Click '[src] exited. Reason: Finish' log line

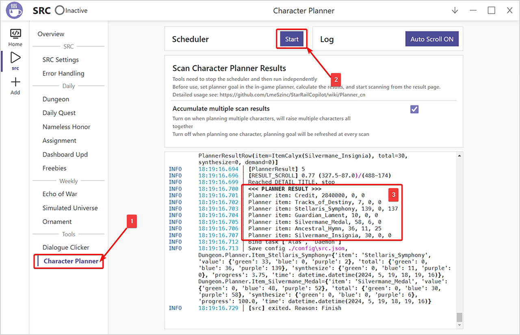pyautogui.click(x=295, y=308)
